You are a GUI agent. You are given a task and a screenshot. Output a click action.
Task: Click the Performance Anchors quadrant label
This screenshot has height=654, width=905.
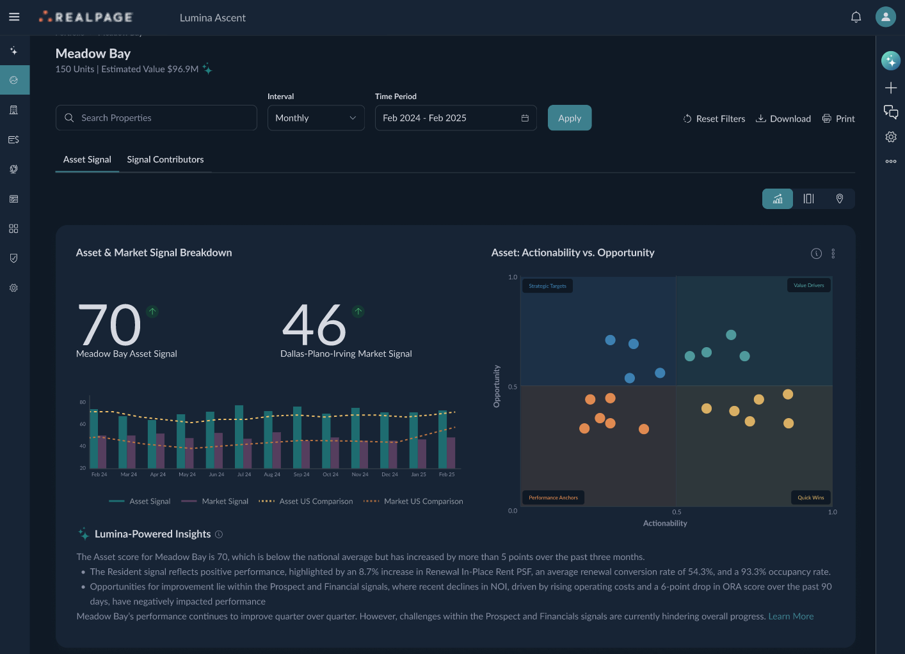coord(554,497)
